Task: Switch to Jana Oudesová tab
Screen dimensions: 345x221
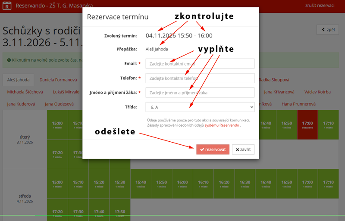Action: click(59, 104)
